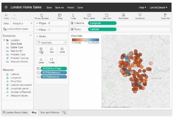Click the Tooltip mark card
Screen dimensions: 173x119
pyautogui.click(x=51, y=61)
